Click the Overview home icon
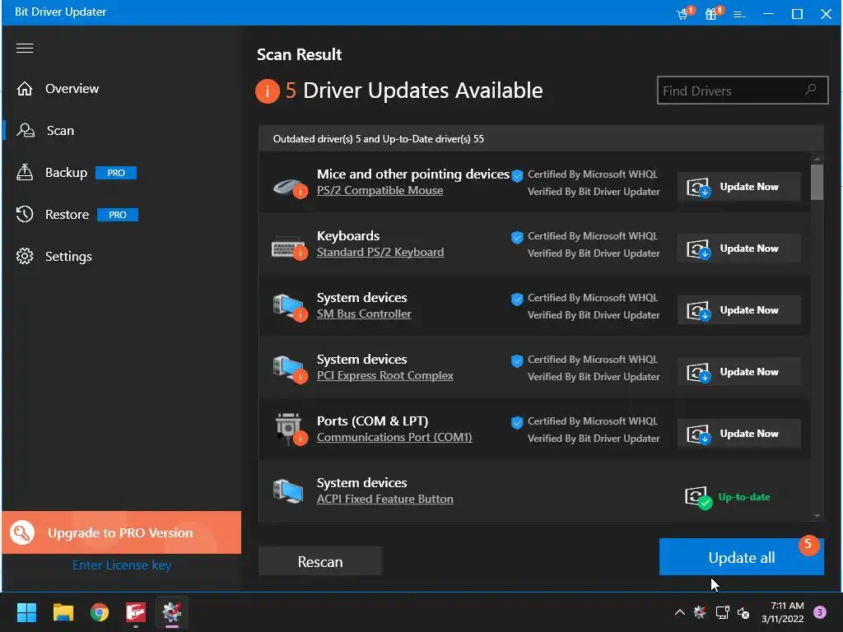 click(25, 89)
